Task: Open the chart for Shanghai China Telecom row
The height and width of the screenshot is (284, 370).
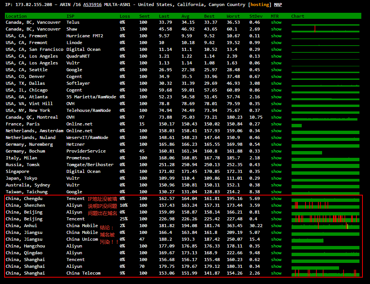Action: click(325, 273)
